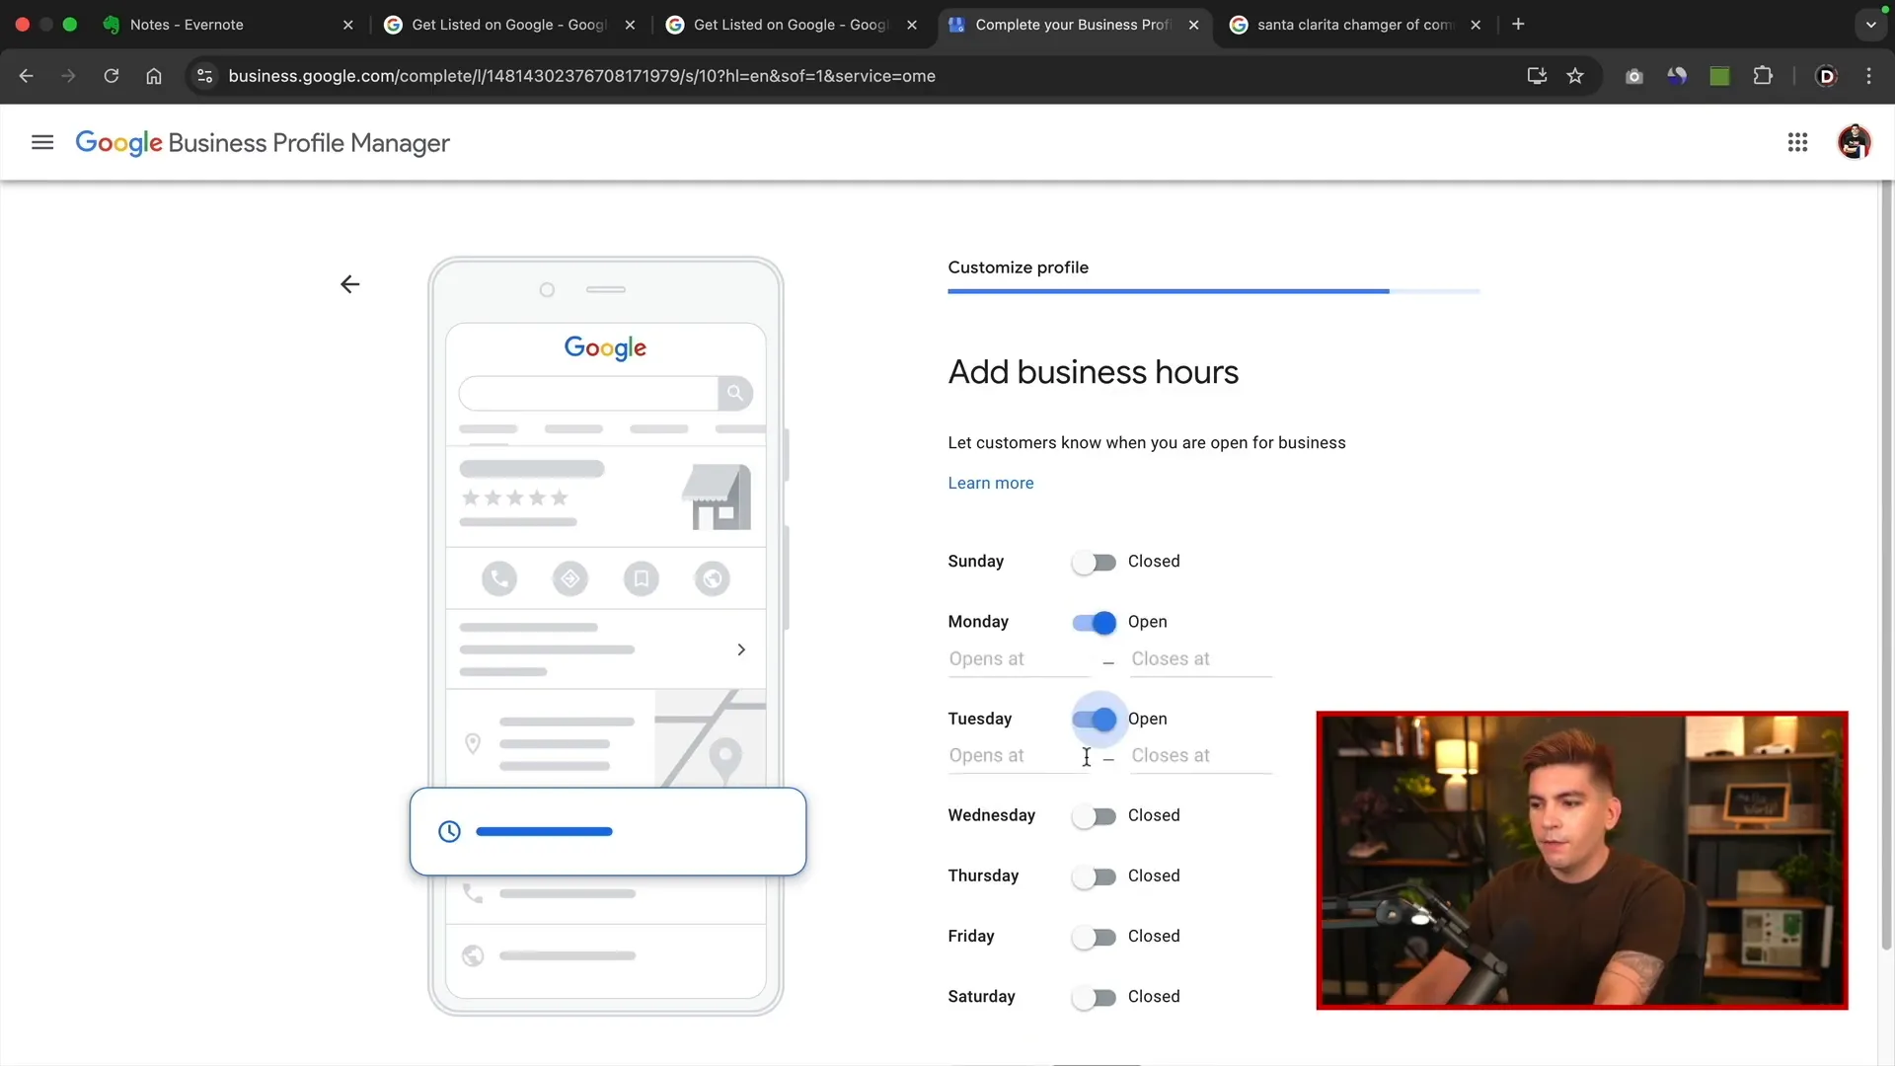Close the Notes - Evernote tab
The width and height of the screenshot is (1895, 1066).
[348, 25]
